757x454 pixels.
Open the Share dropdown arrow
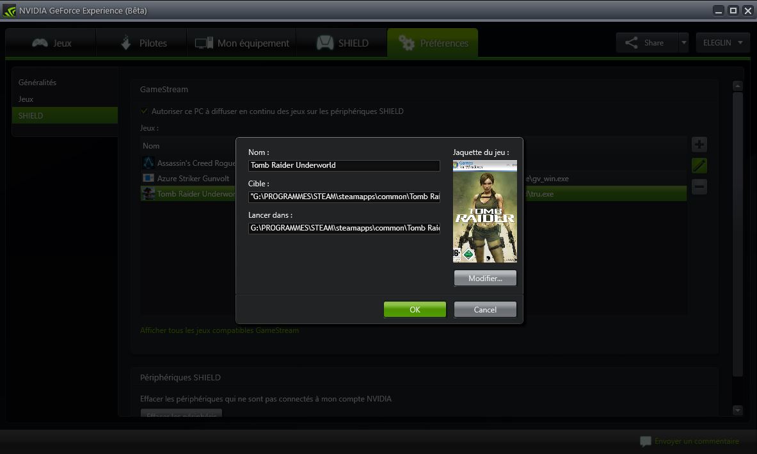click(682, 42)
